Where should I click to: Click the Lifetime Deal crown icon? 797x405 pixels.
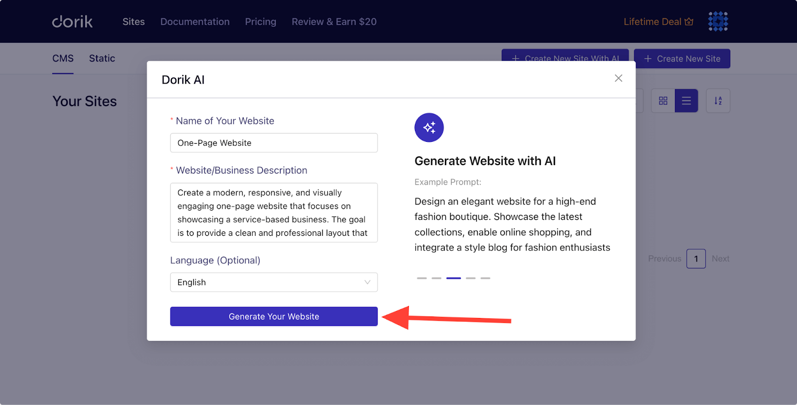pyautogui.click(x=689, y=21)
